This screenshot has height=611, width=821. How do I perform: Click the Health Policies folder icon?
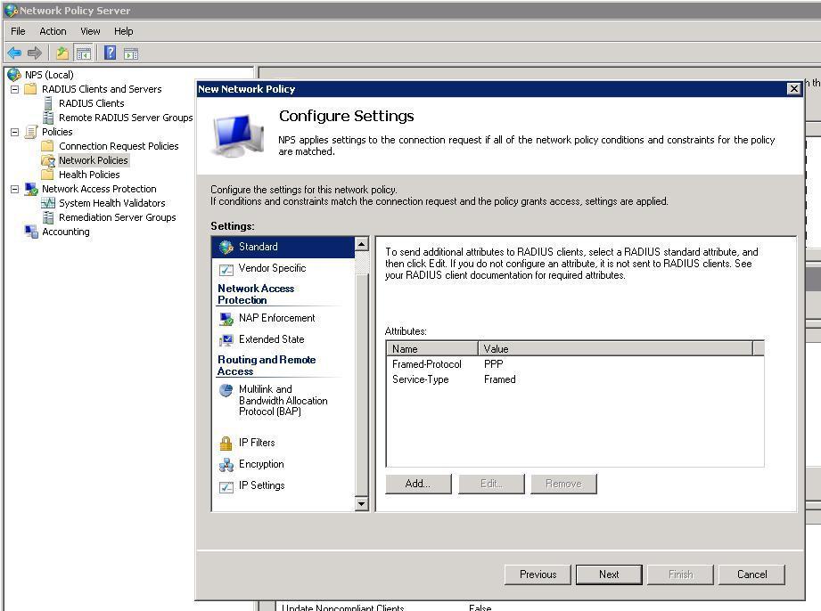click(47, 175)
